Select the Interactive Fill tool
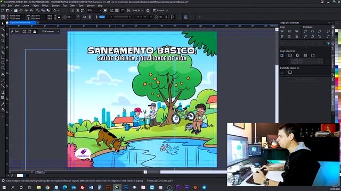 (3, 109)
